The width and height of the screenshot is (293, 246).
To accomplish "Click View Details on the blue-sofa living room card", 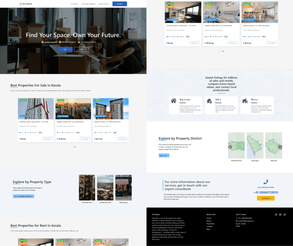I will pos(195,43).
